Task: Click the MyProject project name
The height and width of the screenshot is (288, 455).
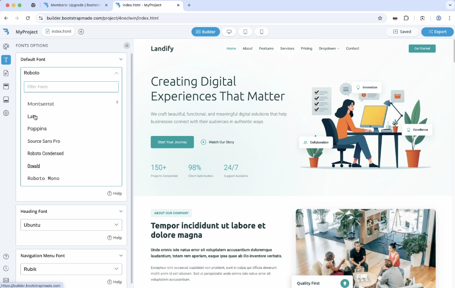Action: click(27, 32)
